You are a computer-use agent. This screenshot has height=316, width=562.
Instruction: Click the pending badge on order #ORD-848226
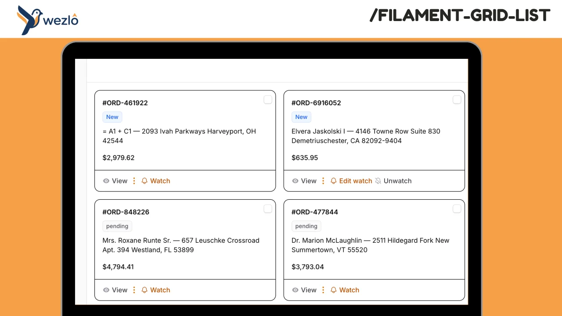[117, 226]
